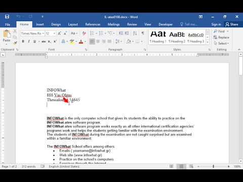Viewport: 243px width, 182px height.
Task: Zoom in with the plus button
Action: [228, 166]
